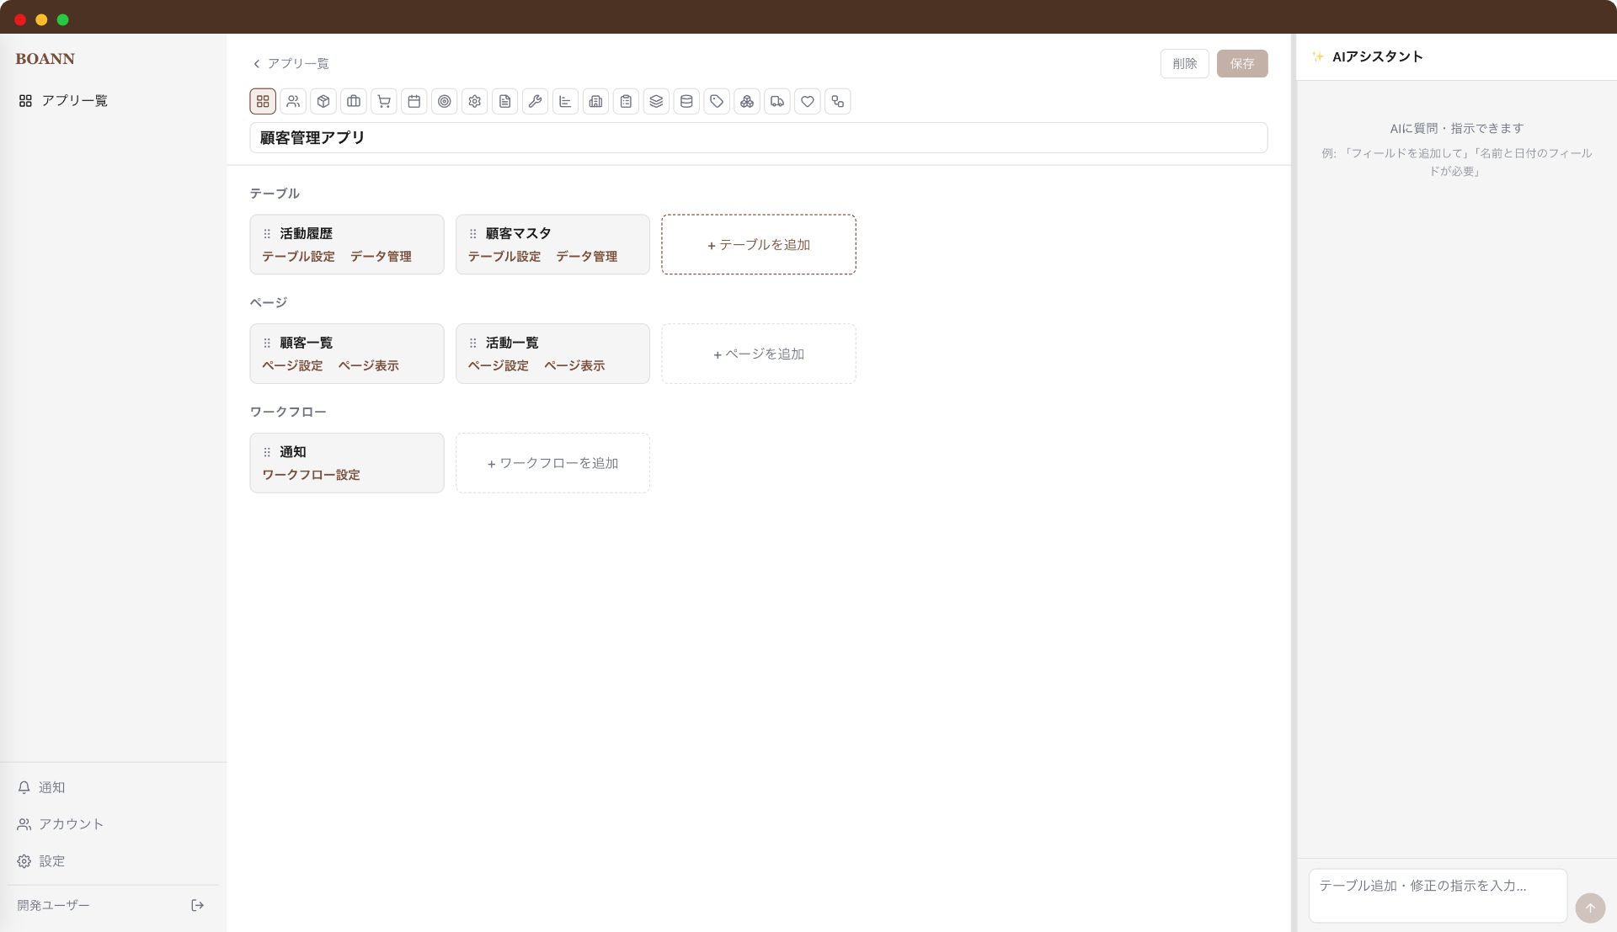Pick the database cylinder icon

tap(687, 101)
